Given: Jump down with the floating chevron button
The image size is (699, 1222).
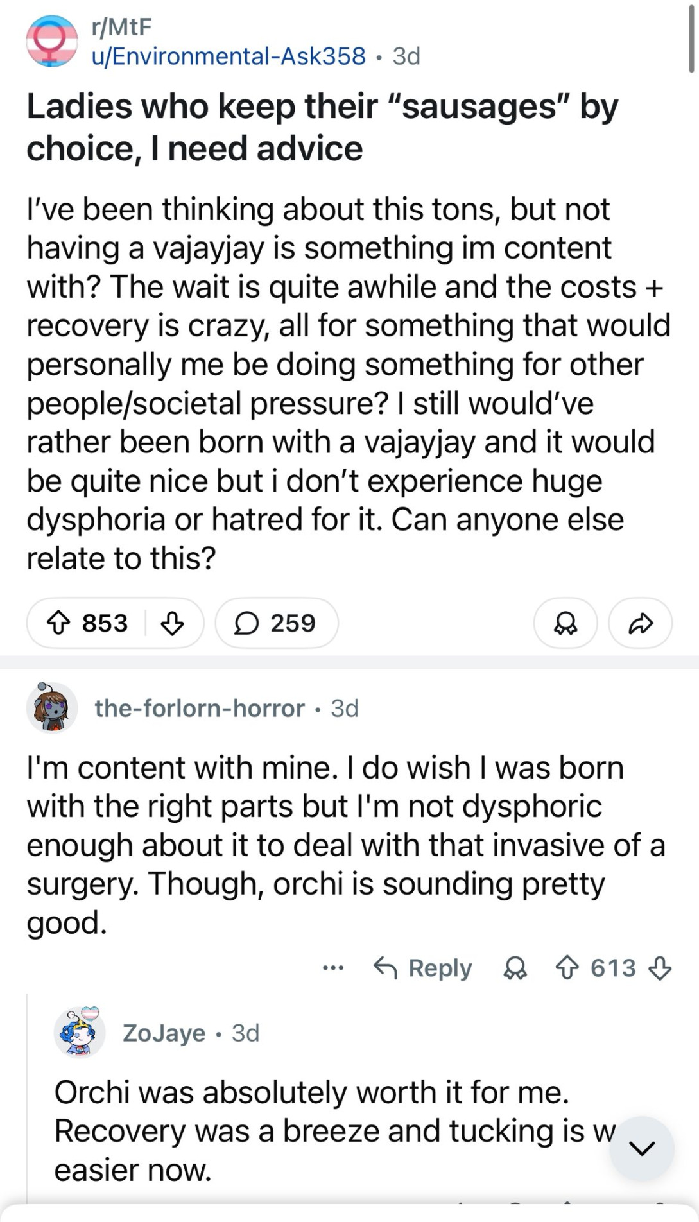Looking at the screenshot, I should point(641,1148).
